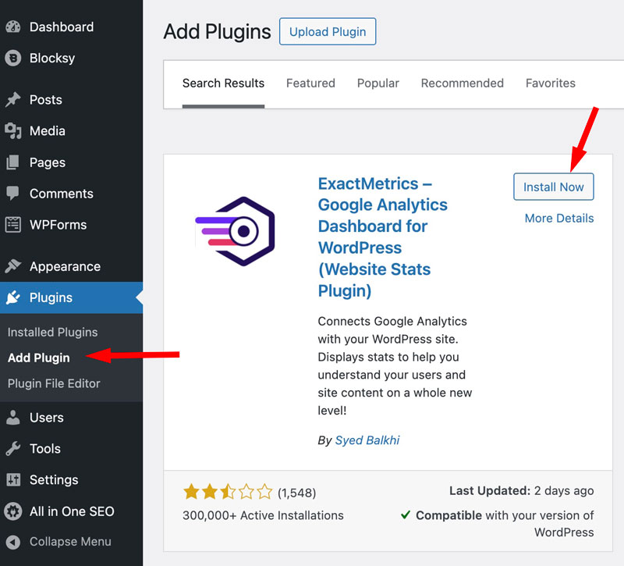This screenshot has height=566, width=624.
Task: Open the Popular plugins tab
Action: (x=378, y=83)
